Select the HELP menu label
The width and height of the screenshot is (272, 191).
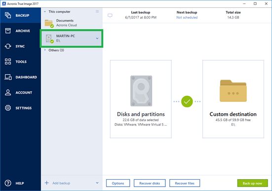(20, 183)
